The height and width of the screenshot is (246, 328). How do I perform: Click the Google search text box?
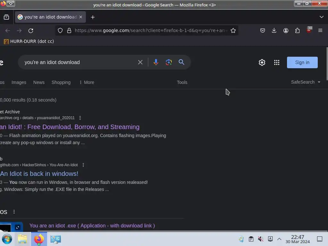pos(79,62)
